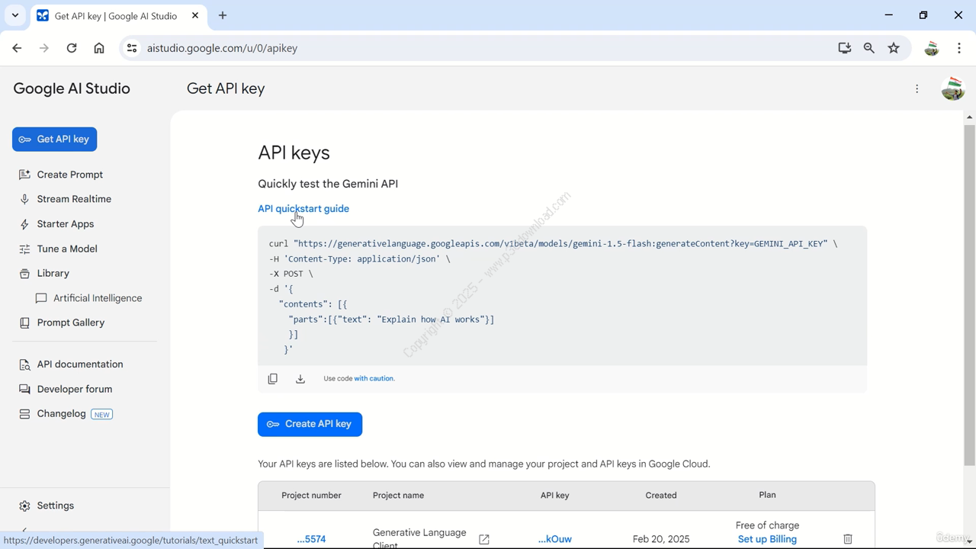Download the curl code snippet

300,378
